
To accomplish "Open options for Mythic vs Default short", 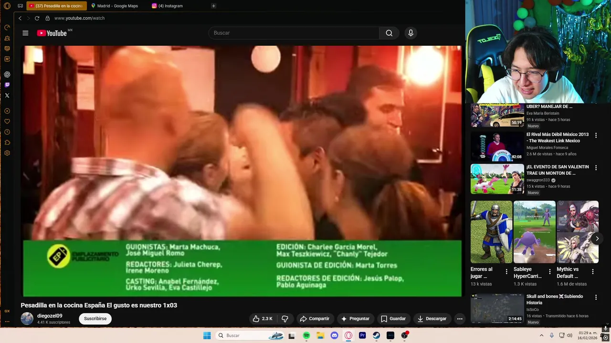I will pos(593,272).
